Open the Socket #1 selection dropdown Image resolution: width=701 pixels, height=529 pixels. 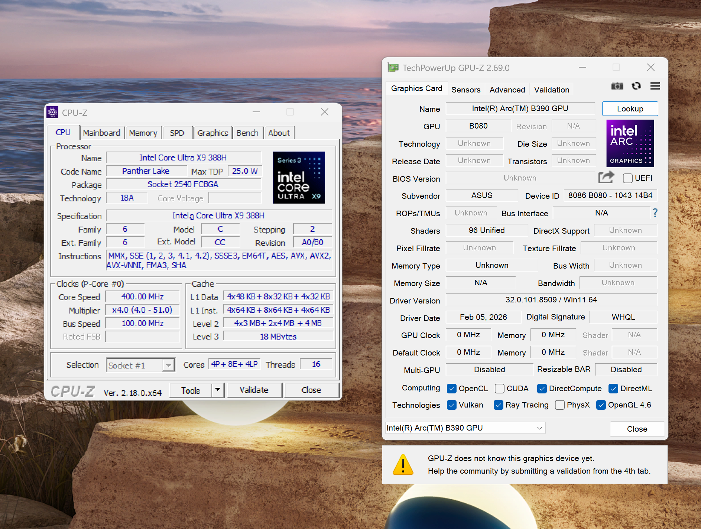(x=168, y=366)
